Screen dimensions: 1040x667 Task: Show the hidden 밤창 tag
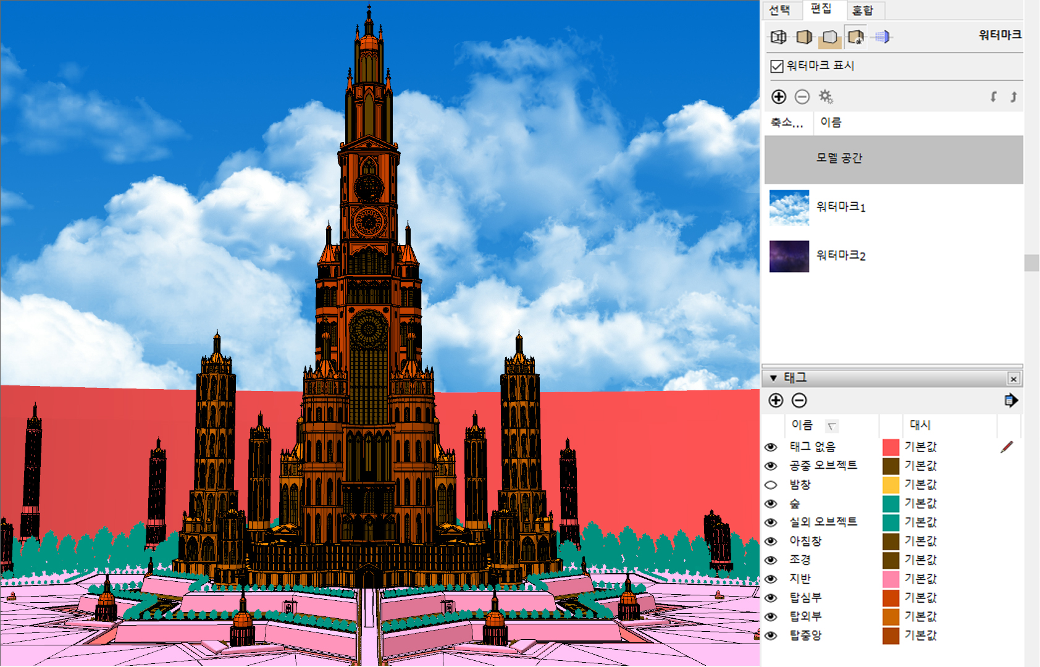(x=771, y=485)
